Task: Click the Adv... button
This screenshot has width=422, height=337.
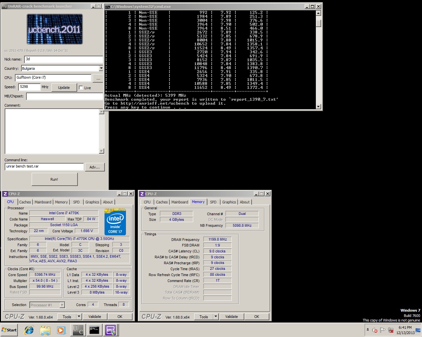Action: [95, 167]
